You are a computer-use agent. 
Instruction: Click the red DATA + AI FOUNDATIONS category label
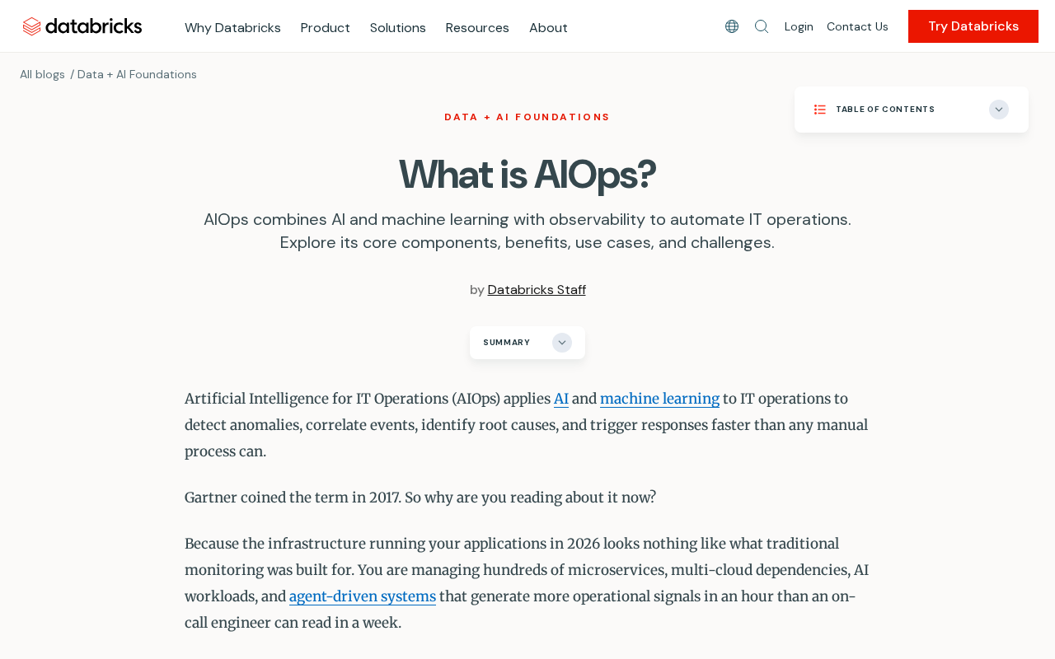click(x=527, y=117)
